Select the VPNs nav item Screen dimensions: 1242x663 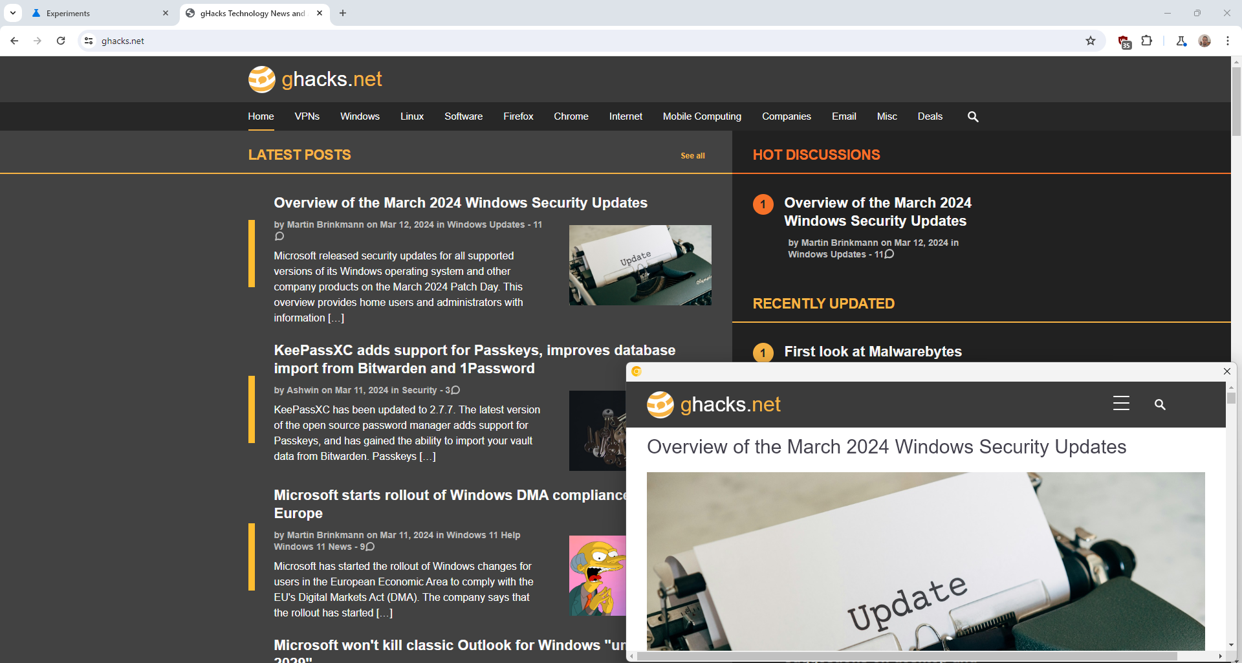[307, 116]
